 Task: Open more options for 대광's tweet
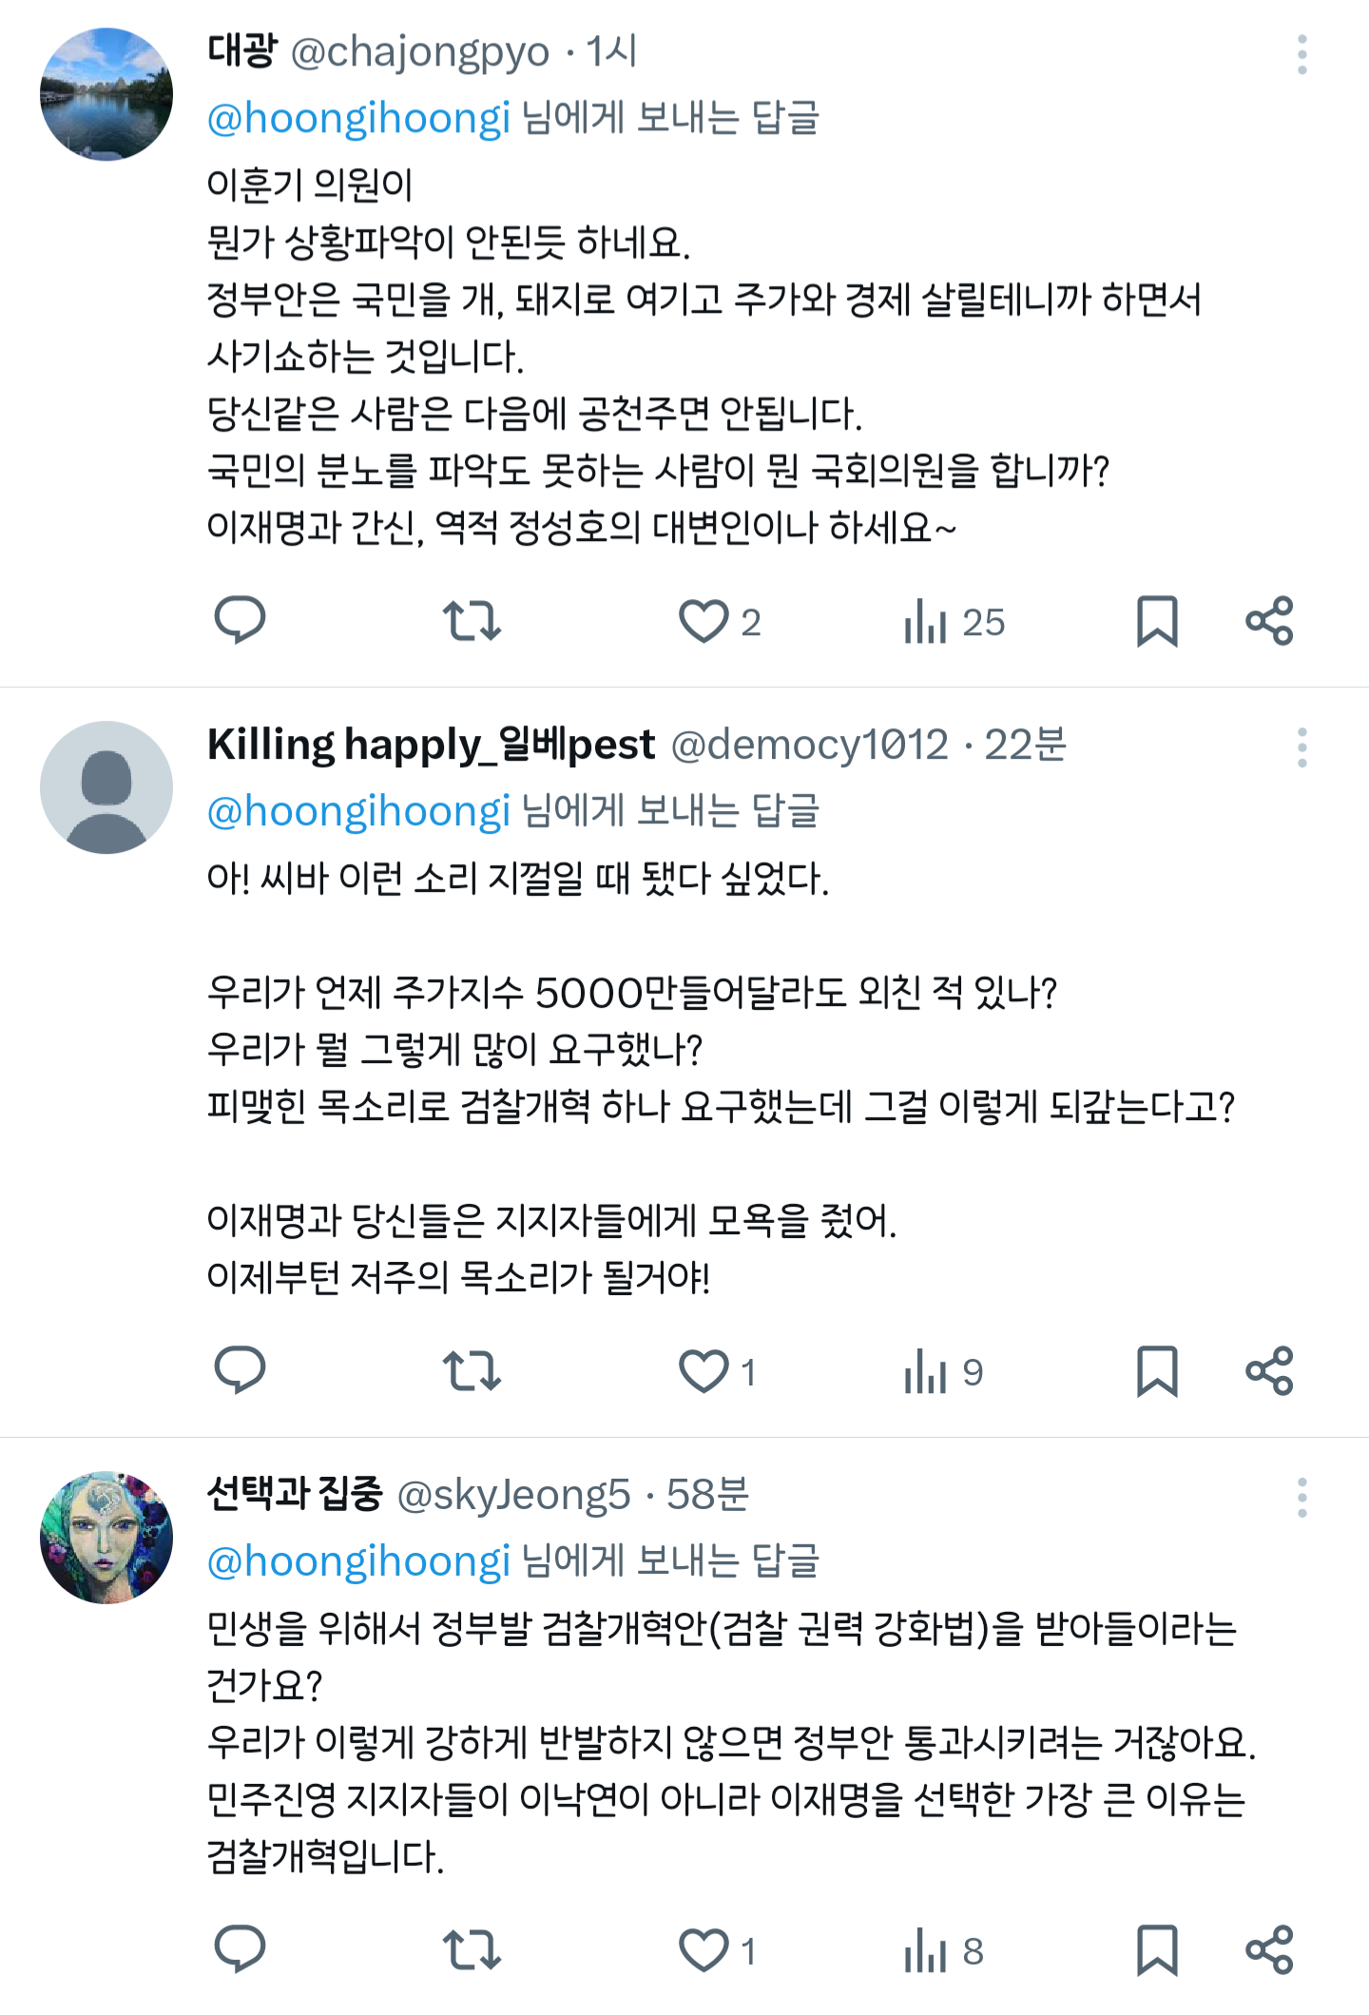(1302, 55)
